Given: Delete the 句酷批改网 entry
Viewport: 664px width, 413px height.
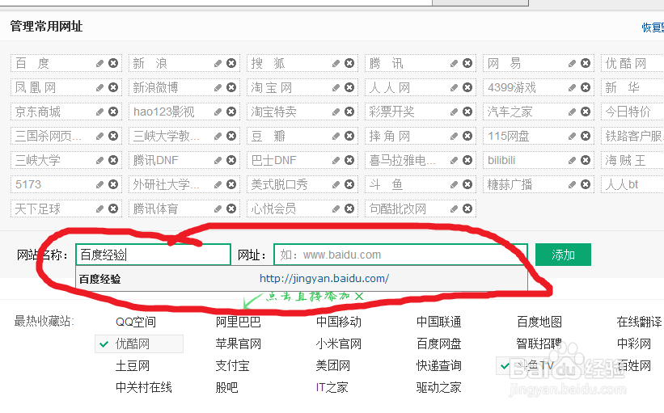Looking at the screenshot, I should [467, 209].
